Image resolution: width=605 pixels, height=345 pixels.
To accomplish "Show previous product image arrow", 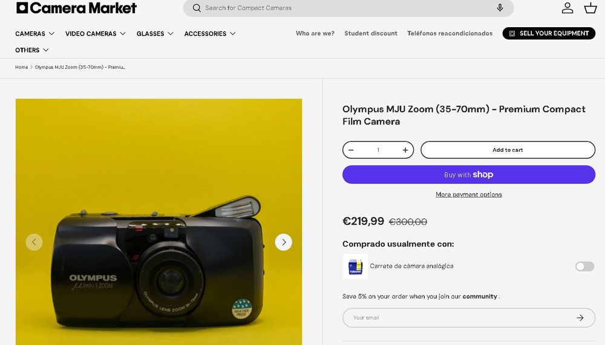I will tap(34, 242).
